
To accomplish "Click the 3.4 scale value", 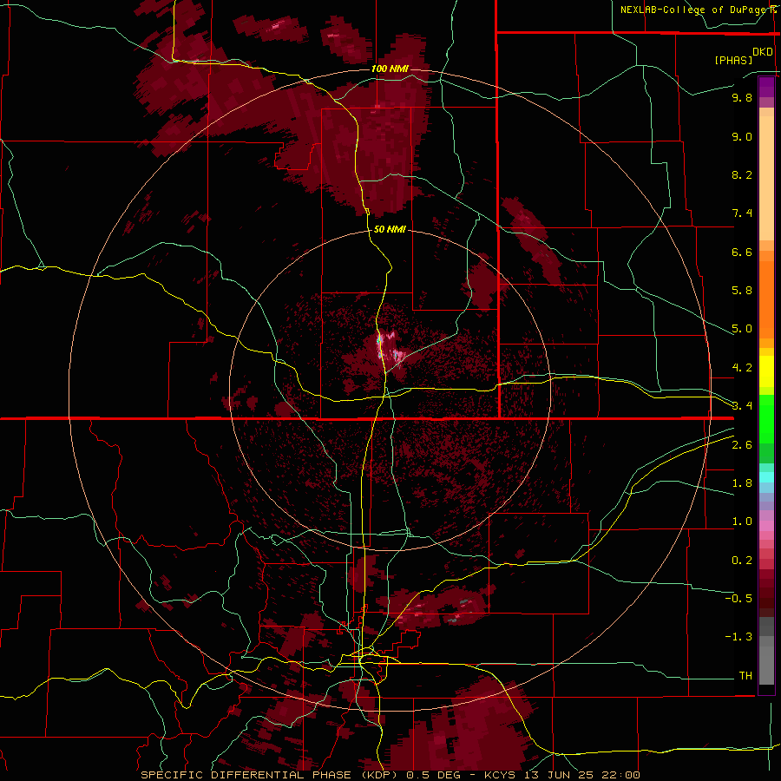I will [742, 406].
